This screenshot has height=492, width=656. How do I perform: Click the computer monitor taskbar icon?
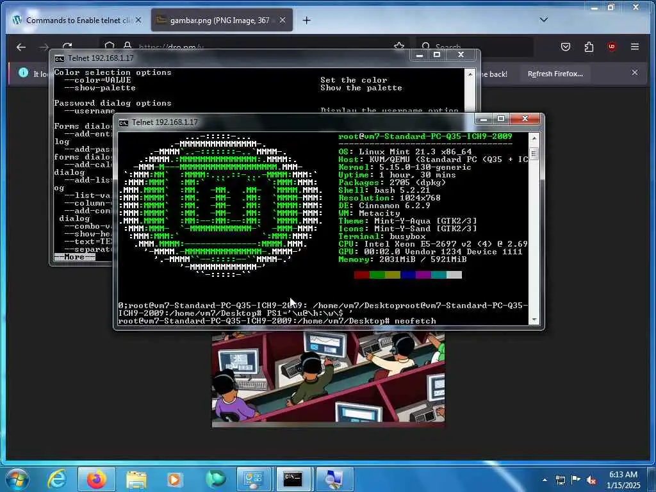(333, 479)
